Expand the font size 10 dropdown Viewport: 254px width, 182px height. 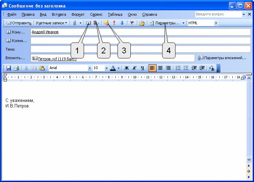click(106, 68)
